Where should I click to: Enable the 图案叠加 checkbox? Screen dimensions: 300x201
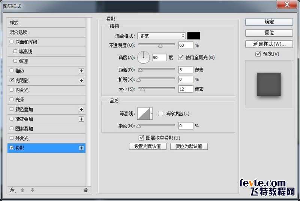pos(12,128)
